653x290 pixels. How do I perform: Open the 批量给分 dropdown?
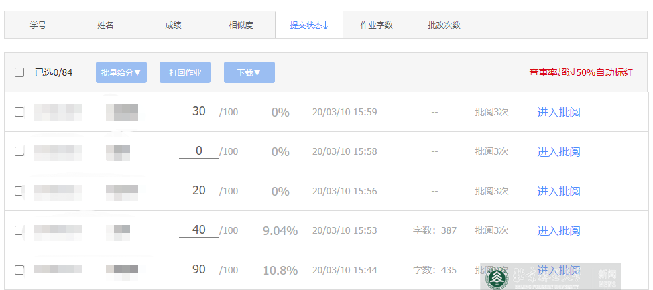tap(121, 72)
